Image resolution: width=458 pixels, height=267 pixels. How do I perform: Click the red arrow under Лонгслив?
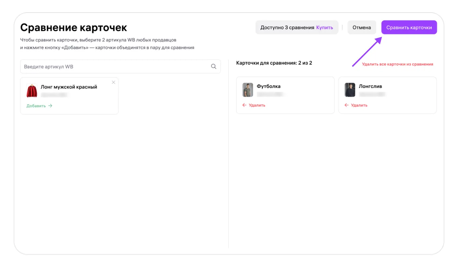347,105
